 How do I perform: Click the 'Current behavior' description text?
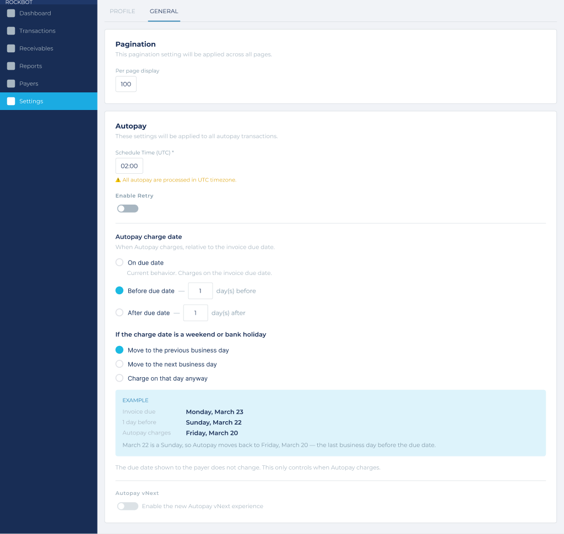(x=199, y=273)
